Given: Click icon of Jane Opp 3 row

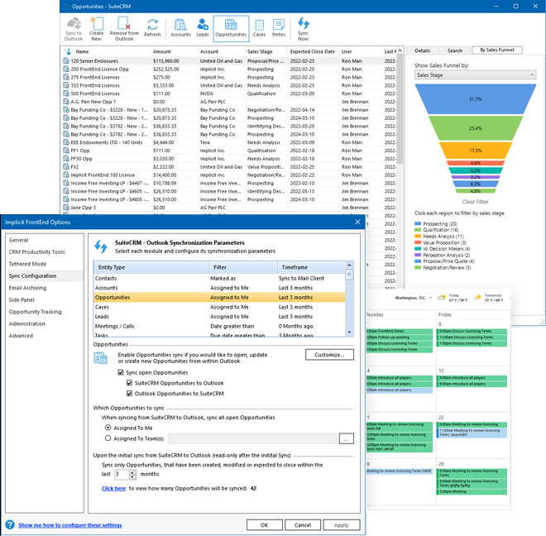Looking at the screenshot, I should tap(66, 208).
